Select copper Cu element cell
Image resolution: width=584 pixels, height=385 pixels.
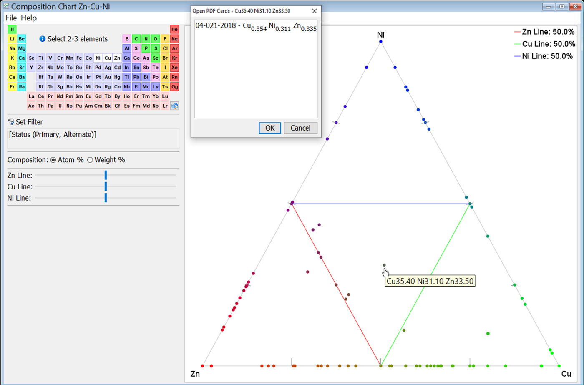(x=108, y=58)
